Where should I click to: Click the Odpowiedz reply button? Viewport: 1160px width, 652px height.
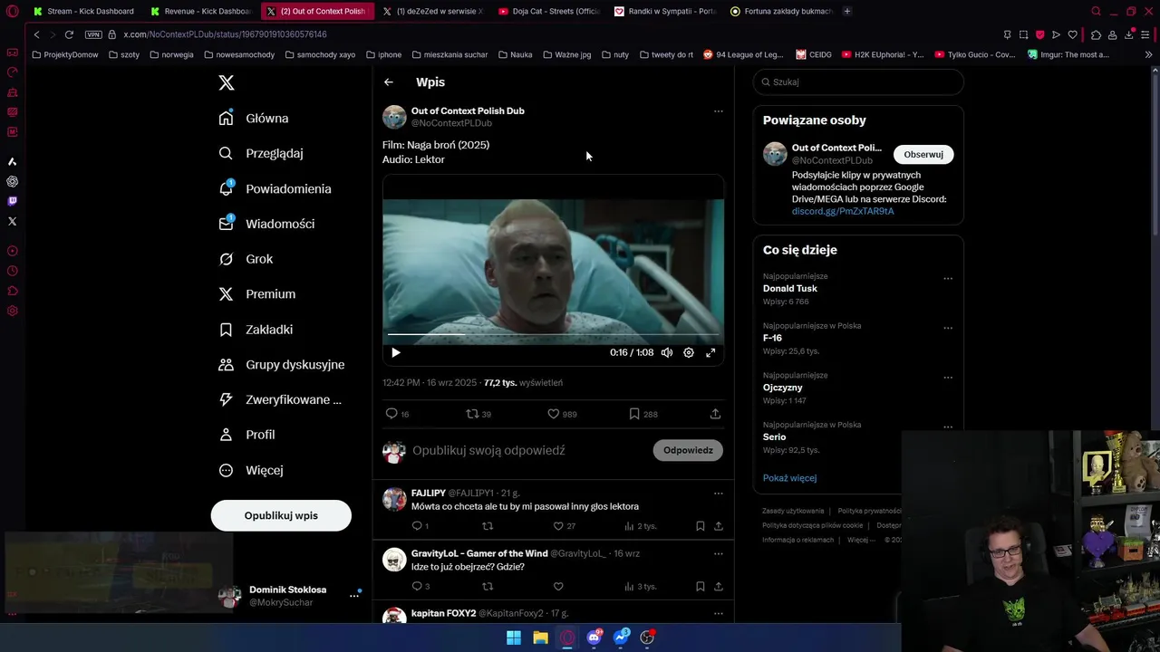[x=688, y=450]
